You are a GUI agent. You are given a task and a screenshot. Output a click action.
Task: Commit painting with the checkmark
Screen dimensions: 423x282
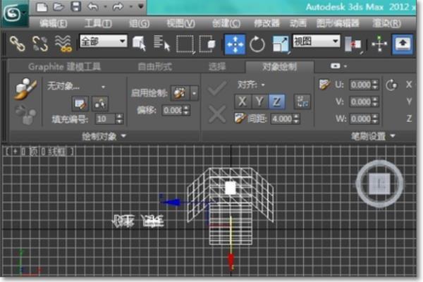(x=217, y=89)
